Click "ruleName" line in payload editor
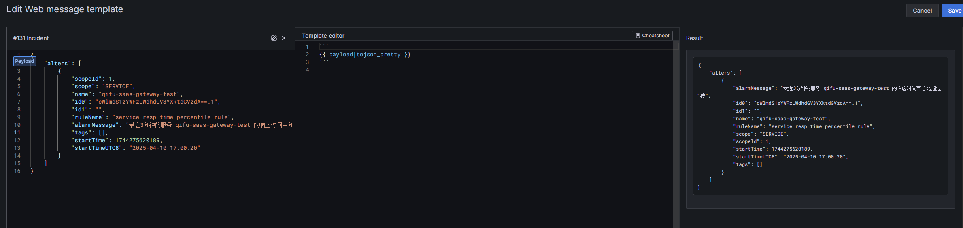The height and width of the screenshot is (228, 963). click(153, 117)
